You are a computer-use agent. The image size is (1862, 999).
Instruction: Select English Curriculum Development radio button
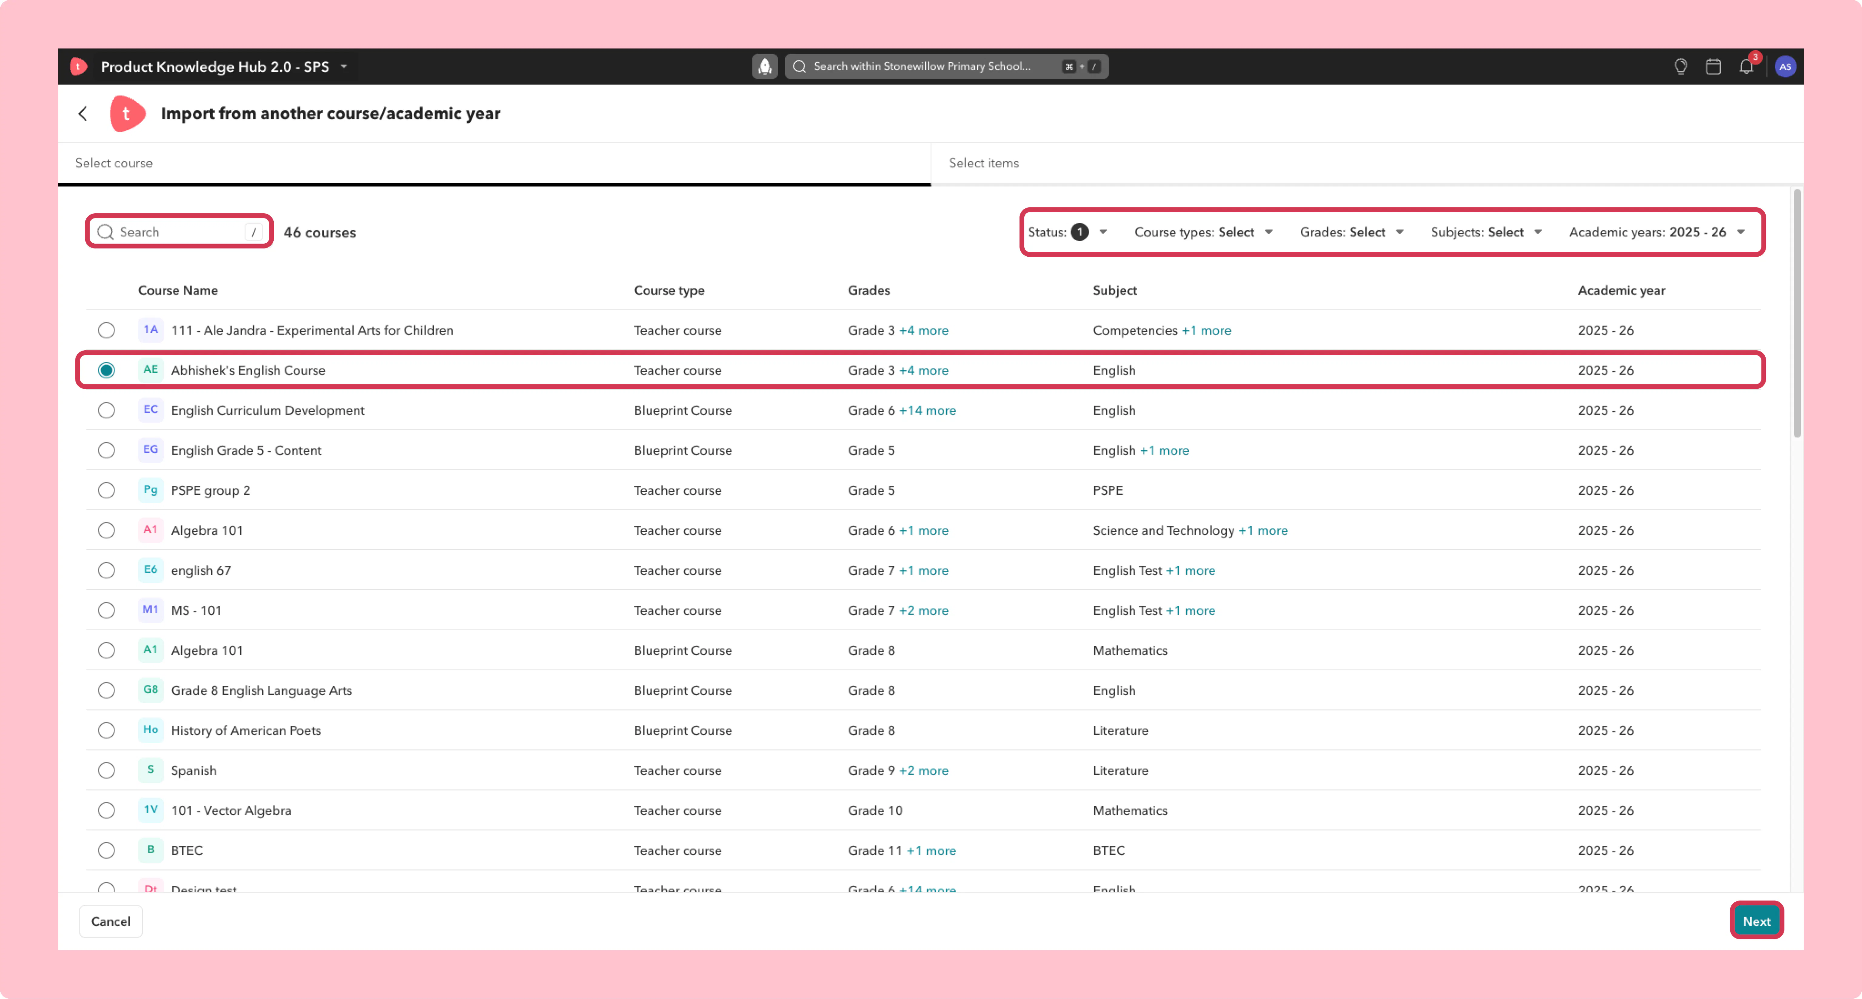coord(106,411)
